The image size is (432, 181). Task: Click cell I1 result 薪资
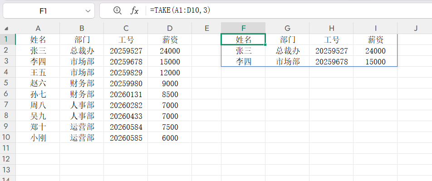click(376, 39)
